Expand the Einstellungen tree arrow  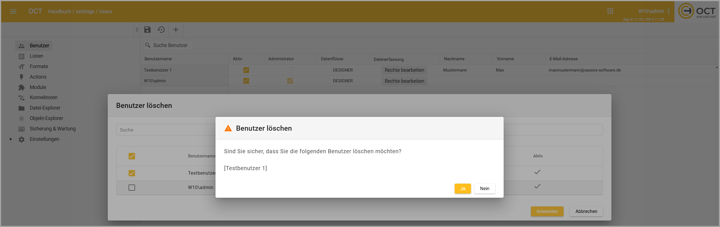pyautogui.click(x=11, y=139)
